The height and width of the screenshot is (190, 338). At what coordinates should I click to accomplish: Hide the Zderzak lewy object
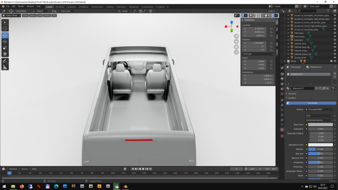335,44
